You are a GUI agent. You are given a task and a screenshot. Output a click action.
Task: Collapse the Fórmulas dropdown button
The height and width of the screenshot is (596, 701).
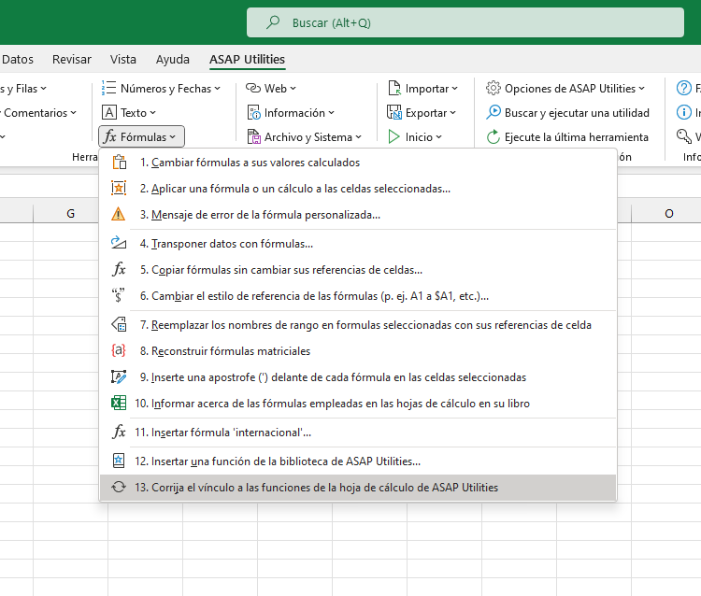pos(141,136)
